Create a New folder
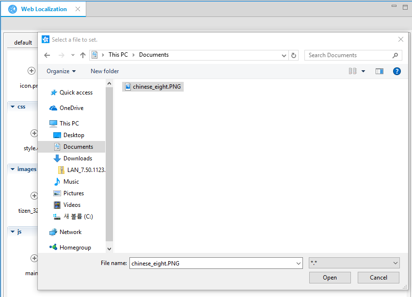This screenshot has height=297, width=412. 104,71
